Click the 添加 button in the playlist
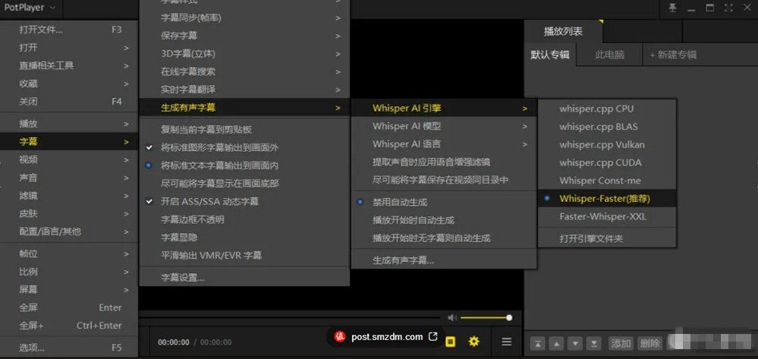758x359 pixels. [x=621, y=344]
